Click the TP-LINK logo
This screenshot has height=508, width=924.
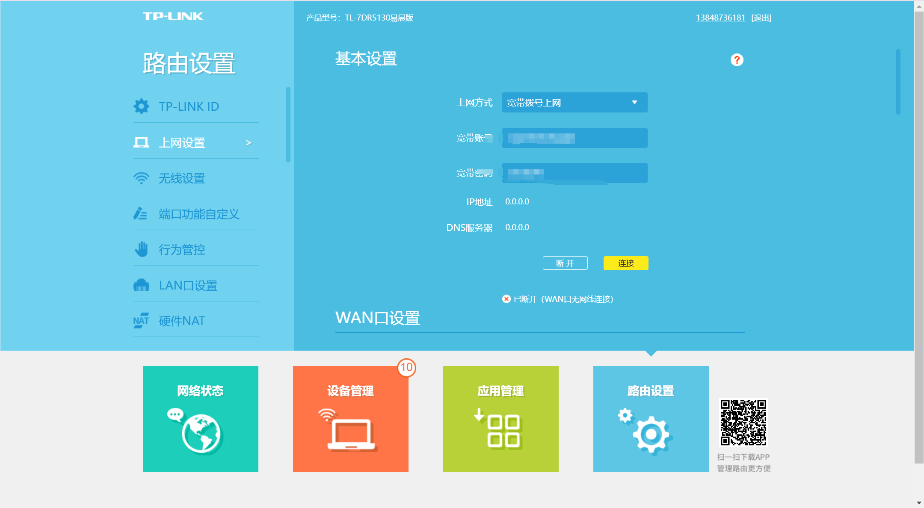click(x=173, y=16)
